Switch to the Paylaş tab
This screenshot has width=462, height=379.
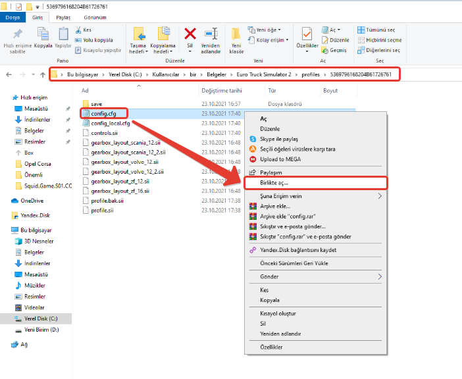pos(63,17)
